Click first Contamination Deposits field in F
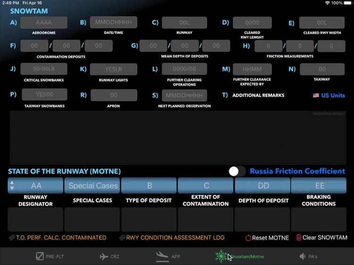354x265 pixels. [34, 46]
